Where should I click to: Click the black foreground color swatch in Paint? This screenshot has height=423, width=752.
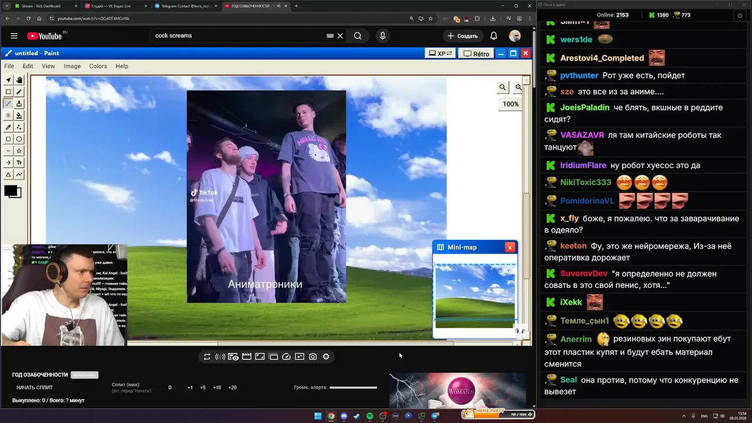pos(11,191)
